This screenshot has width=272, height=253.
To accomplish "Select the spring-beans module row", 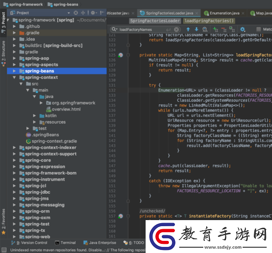I will [57, 71].
